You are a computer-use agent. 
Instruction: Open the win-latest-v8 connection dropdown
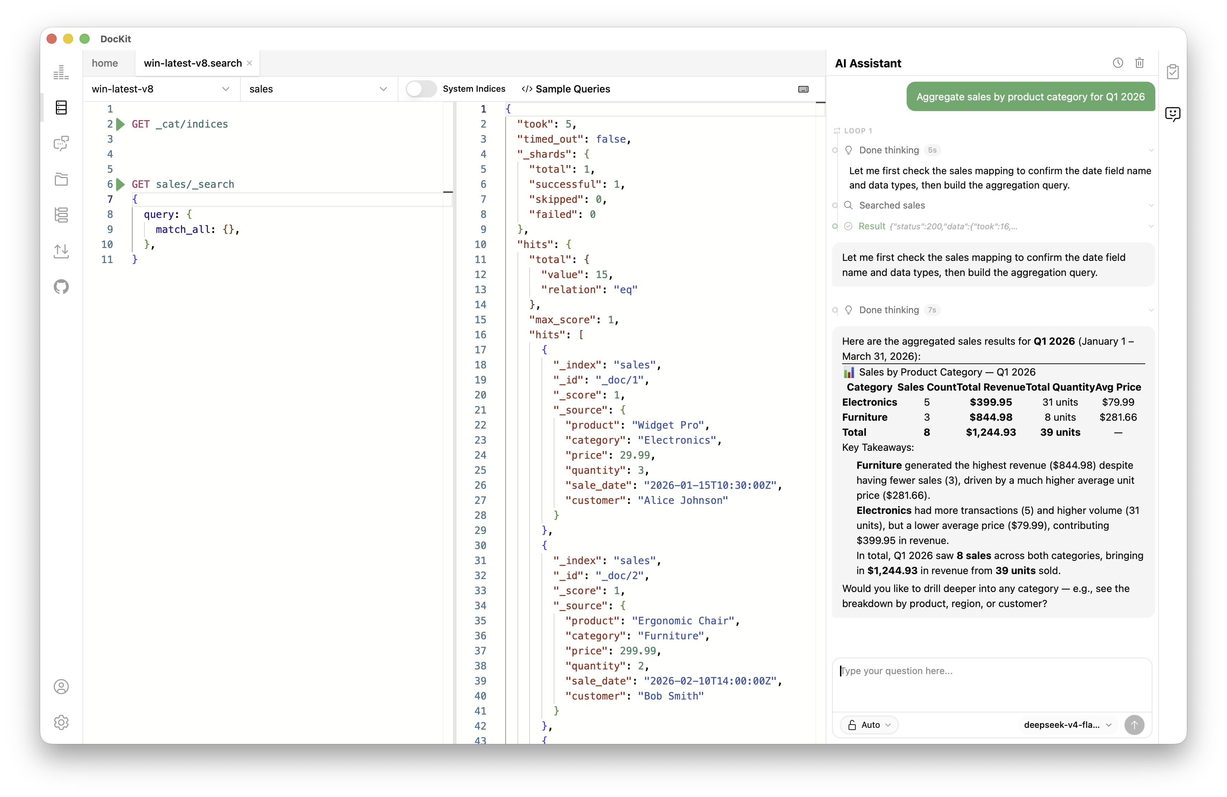point(161,89)
